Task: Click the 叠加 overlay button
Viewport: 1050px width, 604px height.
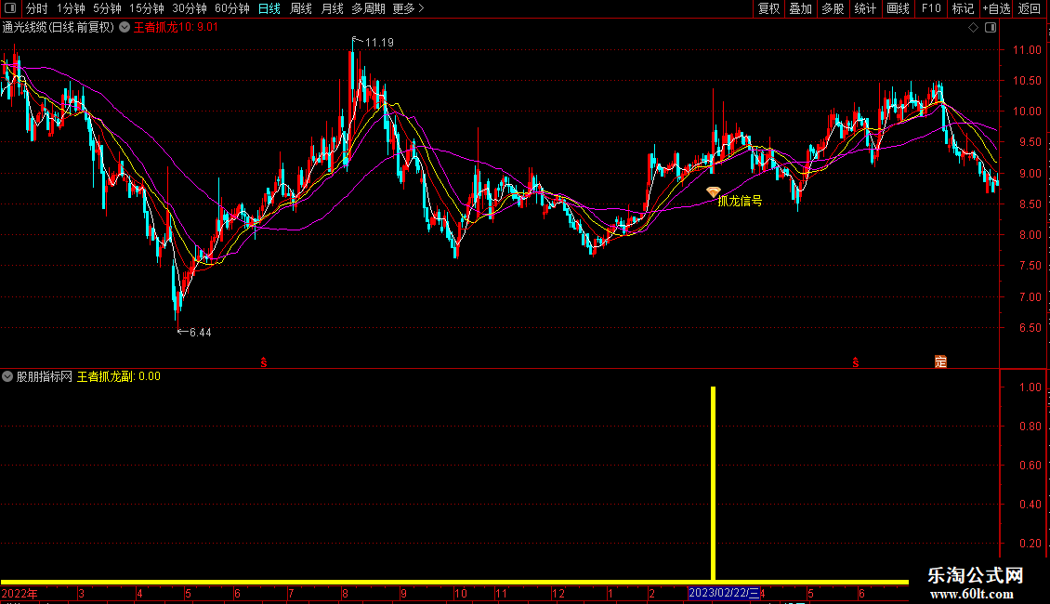Action: 800,8
